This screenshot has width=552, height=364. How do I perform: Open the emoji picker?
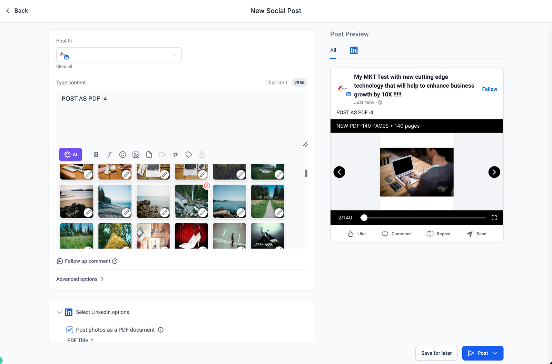click(x=122, y=155)
